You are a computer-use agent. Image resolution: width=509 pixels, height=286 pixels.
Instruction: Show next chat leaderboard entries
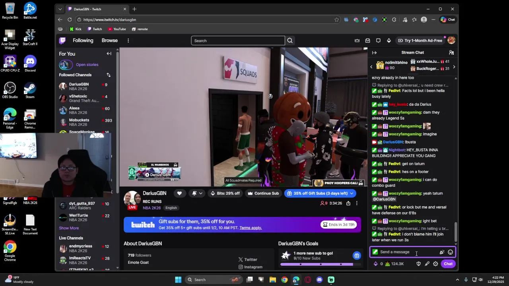(x=454, y=67)
